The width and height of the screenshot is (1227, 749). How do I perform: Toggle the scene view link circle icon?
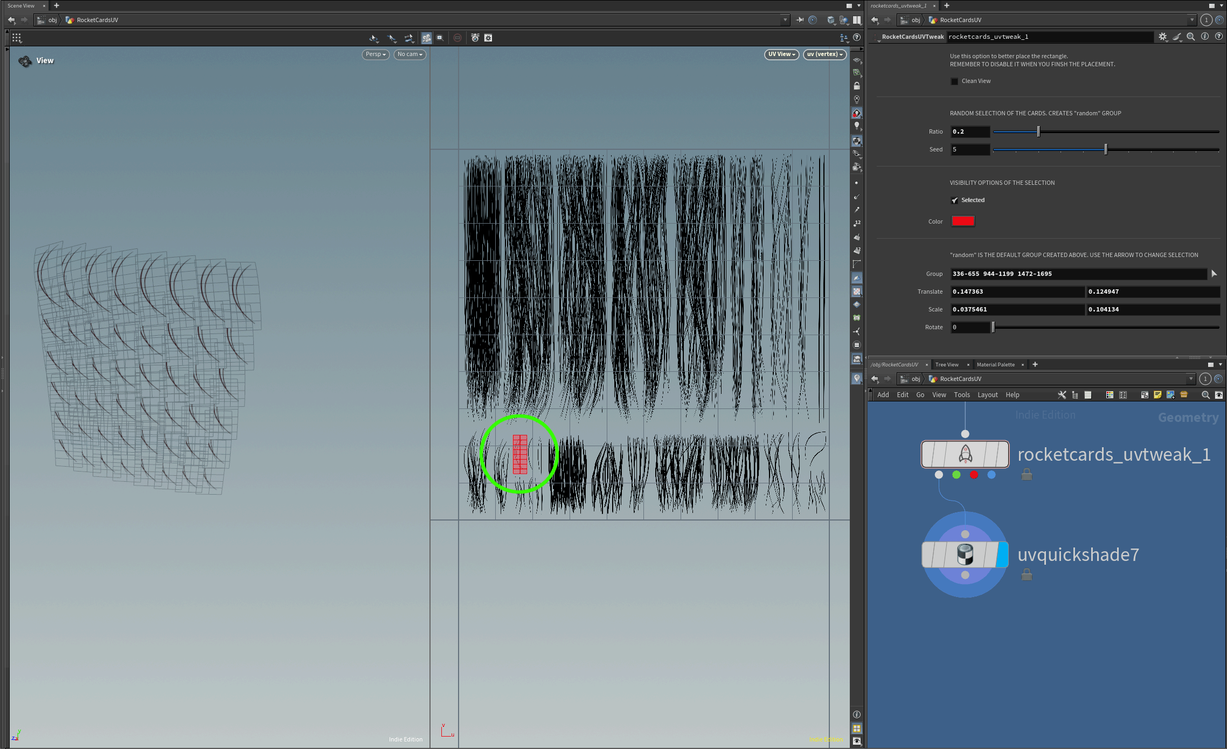click(x=813, y=20)
